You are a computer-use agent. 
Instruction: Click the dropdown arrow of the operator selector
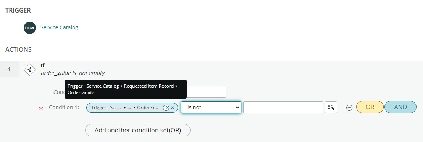click(237, 107)
